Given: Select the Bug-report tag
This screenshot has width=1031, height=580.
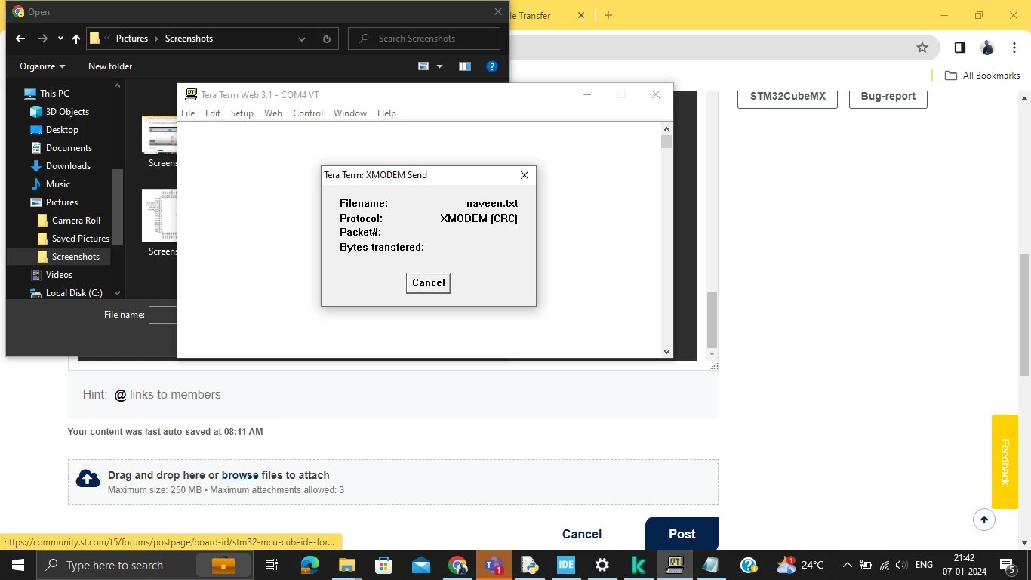Looking at the screenshot, I should [x=888, y=97].
